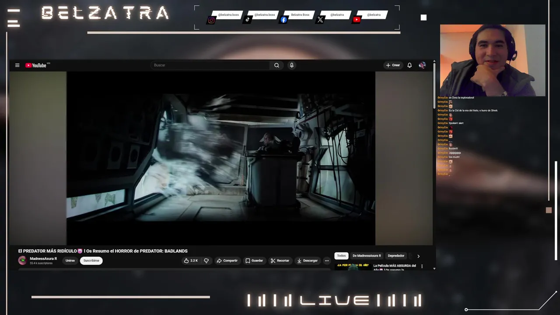The height and width of the screenshot is (315, 560).
Task: Click the YouTube icon in stream overlay
Action: point(357,20)
